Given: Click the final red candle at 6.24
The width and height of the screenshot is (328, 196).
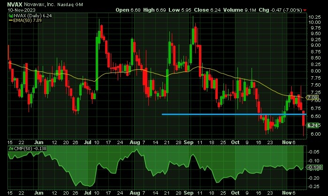Looking at the screenshot, I should point(304,119).
